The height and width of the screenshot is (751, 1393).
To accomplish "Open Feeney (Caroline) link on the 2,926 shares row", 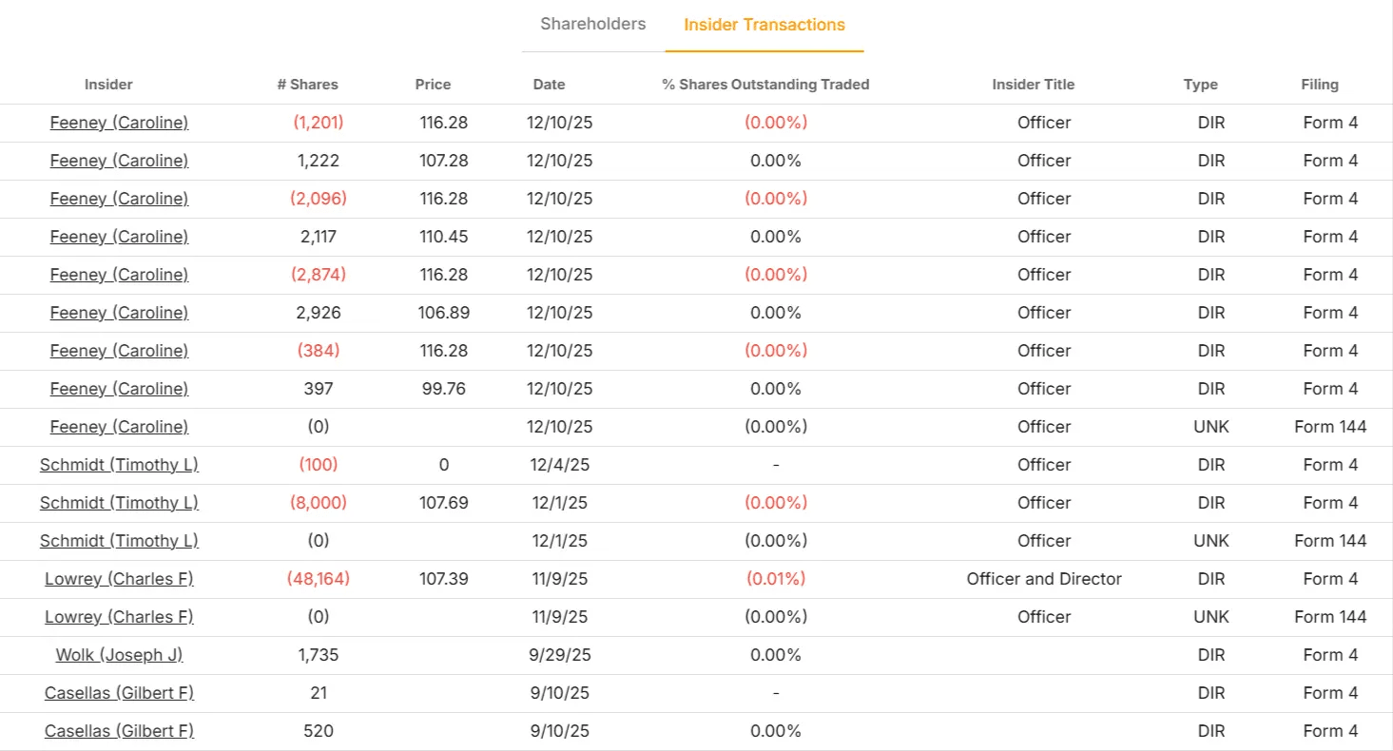I will (118, 312).
